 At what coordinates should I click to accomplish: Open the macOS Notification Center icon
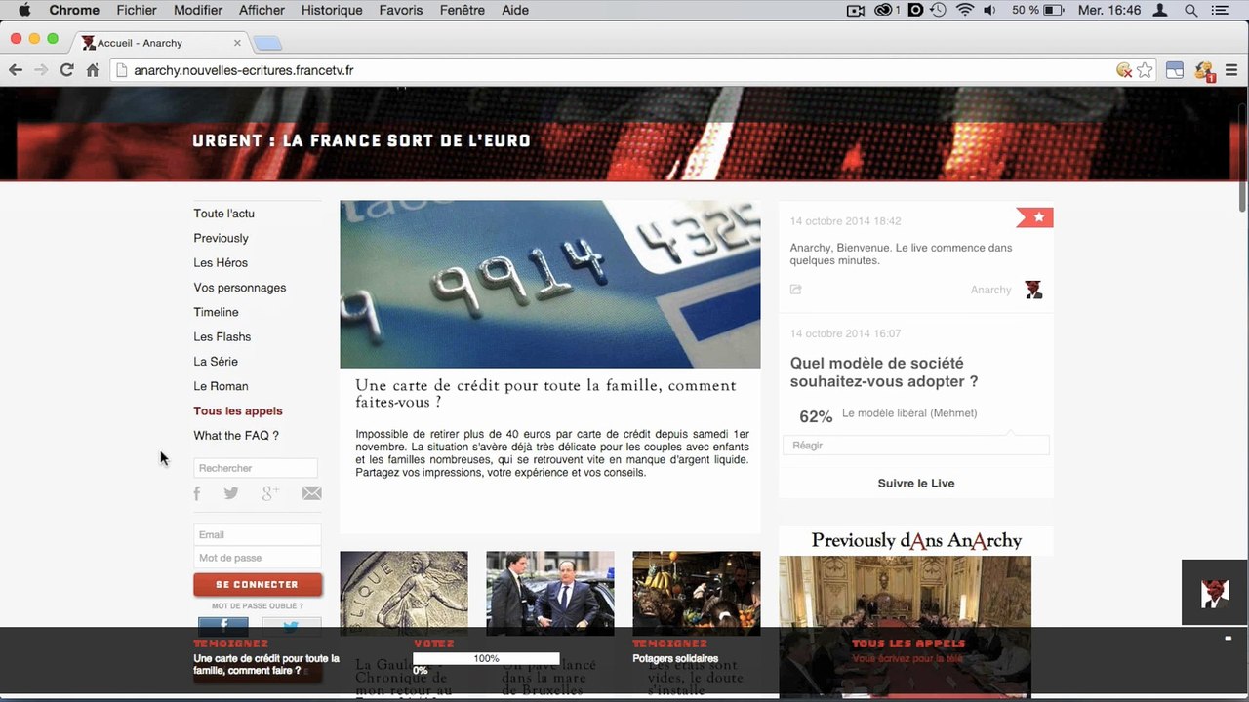[x=1220, y=11]
